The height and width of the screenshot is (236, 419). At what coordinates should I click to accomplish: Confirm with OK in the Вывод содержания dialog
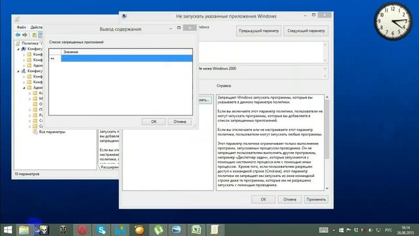pyautogui.click(x=154, y=122)
